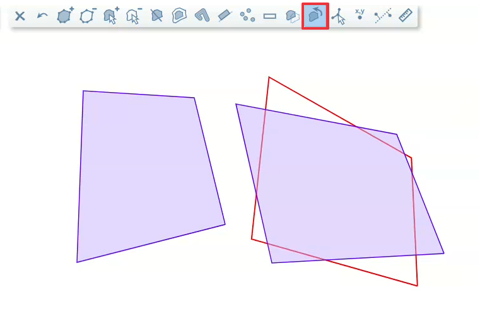Select the move shape copy tool

pos(292,16)
